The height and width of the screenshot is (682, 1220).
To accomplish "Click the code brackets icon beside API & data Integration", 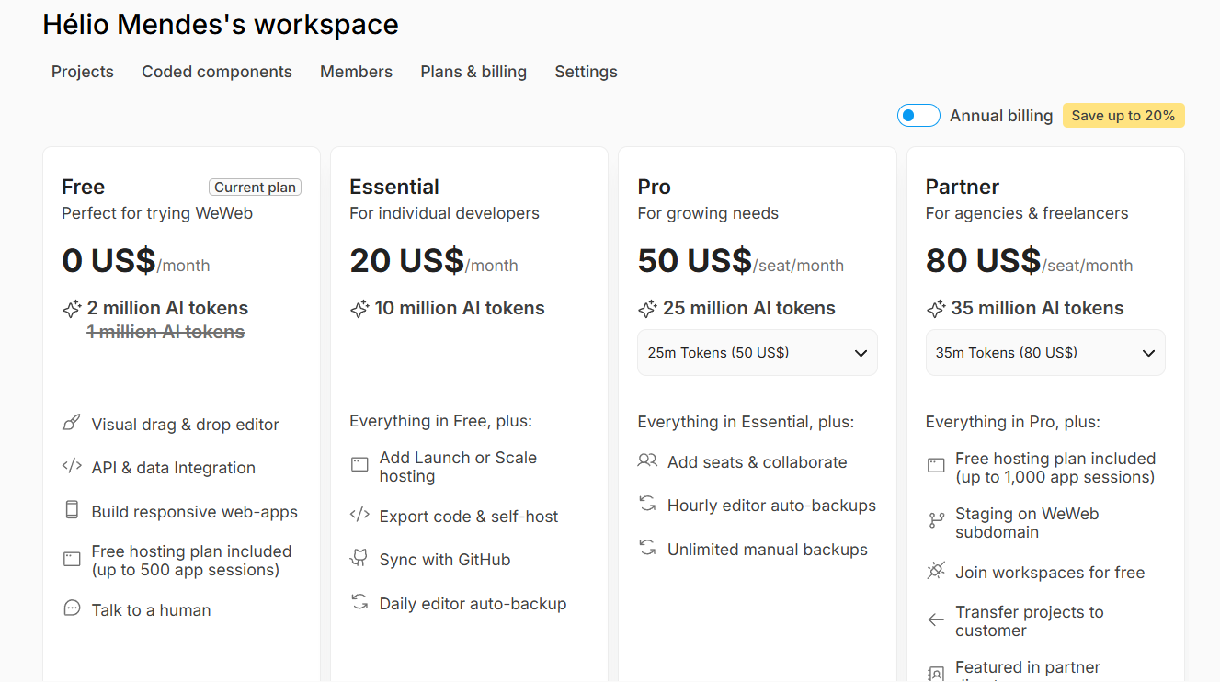I will pyautogui.click(x=72, y=466).
